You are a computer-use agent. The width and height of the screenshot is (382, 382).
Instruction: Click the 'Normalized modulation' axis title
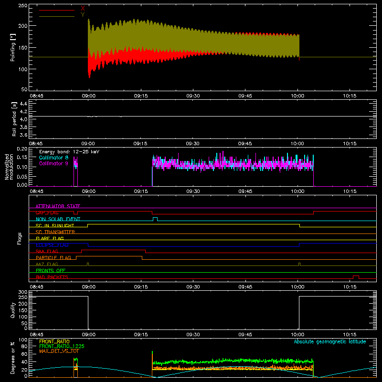click(9, 167)
